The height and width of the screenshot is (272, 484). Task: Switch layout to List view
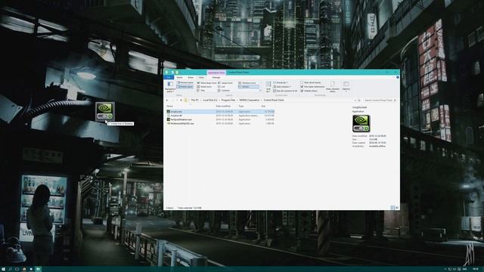tap(222, 87)
